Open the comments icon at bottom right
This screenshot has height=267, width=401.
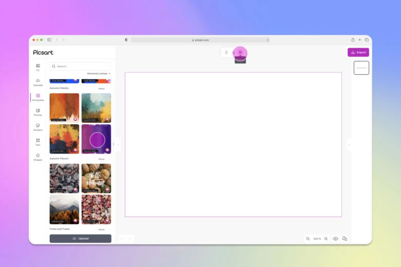(344, 239)
